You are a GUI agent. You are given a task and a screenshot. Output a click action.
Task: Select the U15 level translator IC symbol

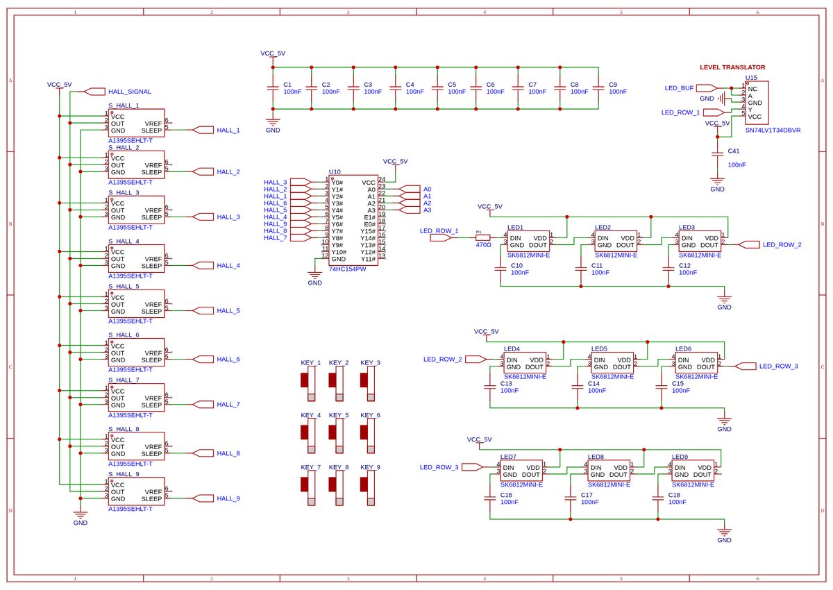click(x=758, y=103)
